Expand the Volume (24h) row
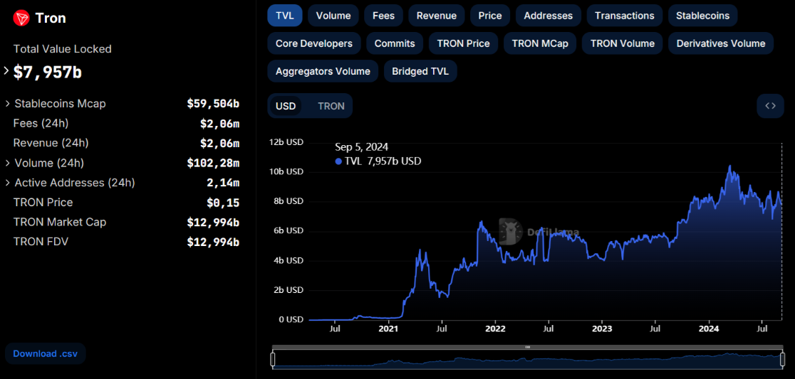The image size is (795, 379). tap(8, 163)
